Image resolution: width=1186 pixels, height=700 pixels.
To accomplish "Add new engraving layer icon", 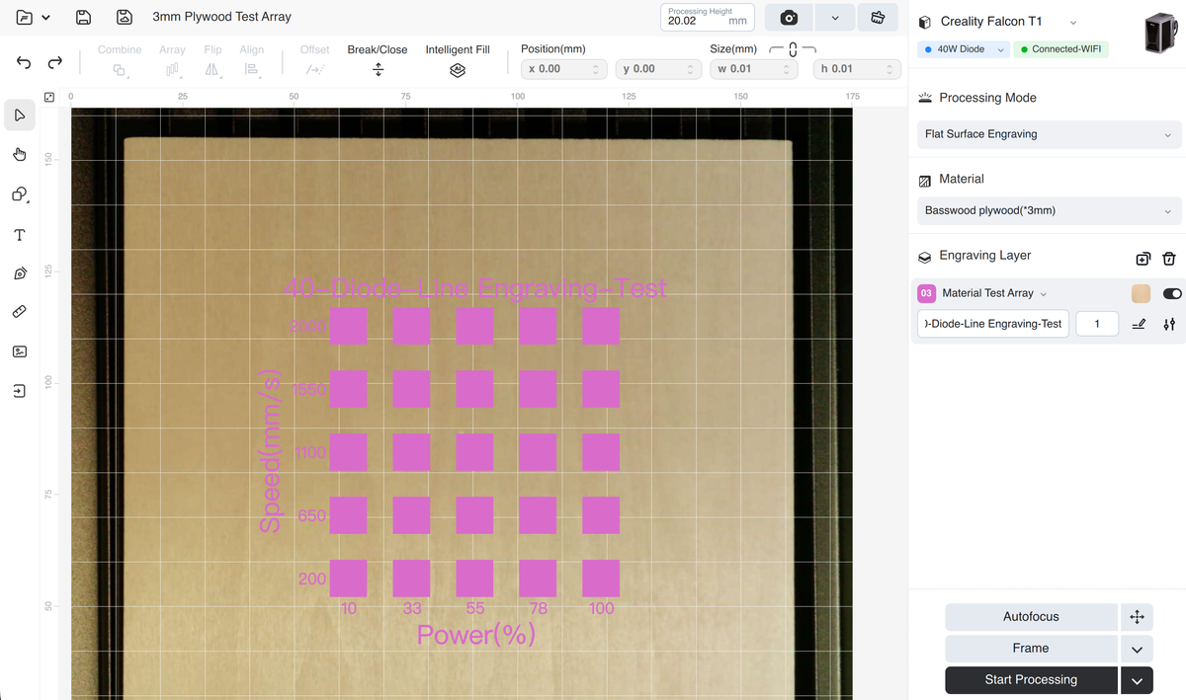I will (1144, 259).
